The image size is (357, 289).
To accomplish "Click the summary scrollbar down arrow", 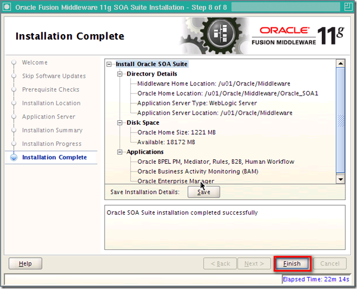I will click(x=341, y=179).
